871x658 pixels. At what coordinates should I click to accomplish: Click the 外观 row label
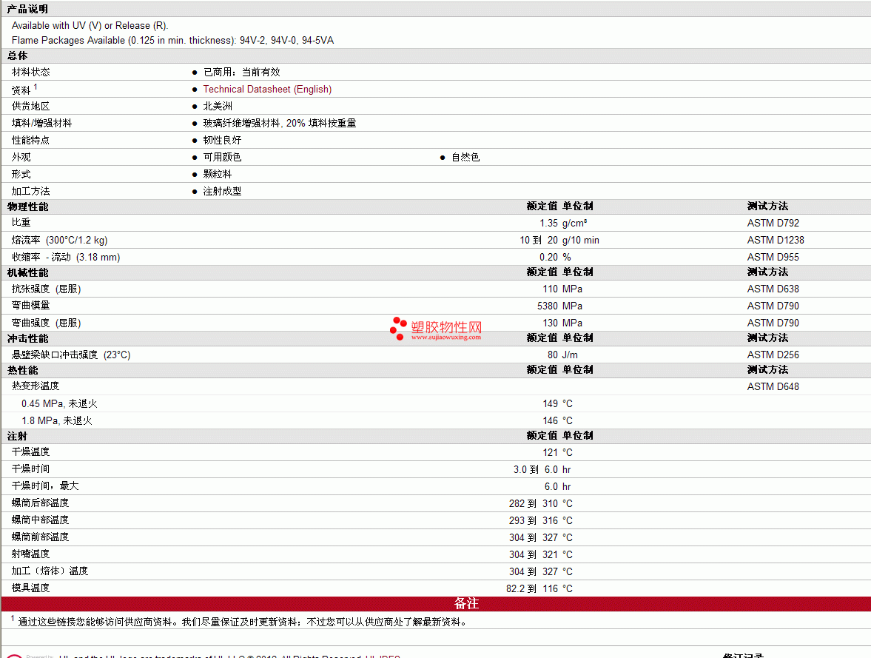(21, 157)
